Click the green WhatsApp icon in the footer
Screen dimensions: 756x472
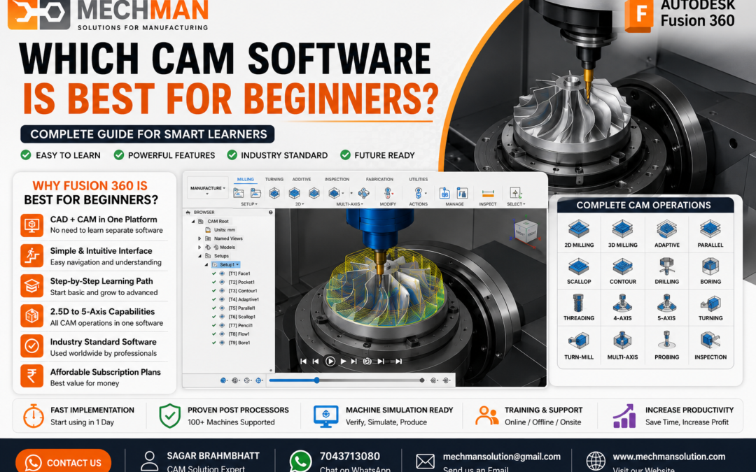(300, 461)
